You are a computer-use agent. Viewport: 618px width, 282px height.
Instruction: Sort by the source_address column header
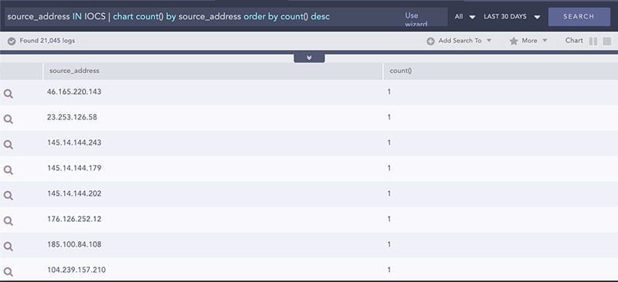pyautogui.click(x=213, y=71)
